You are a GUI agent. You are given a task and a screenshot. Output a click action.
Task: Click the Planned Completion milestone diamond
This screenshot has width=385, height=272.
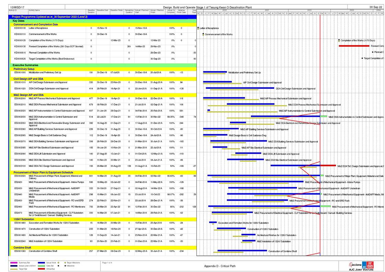[373, 52]
